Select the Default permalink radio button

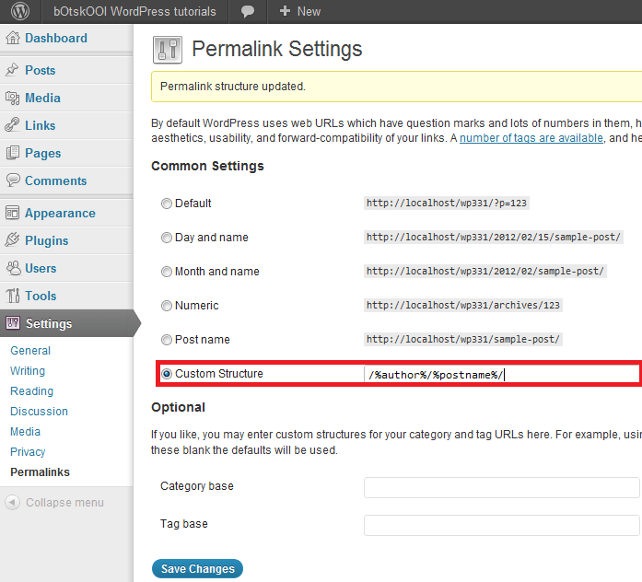pyautogui.click(x=166, y=204)
